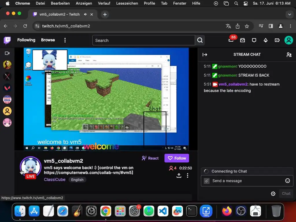Viewport: 296px width, 222px height.
Task: Open the Bearbeiten menu
Action: (60, 3)
